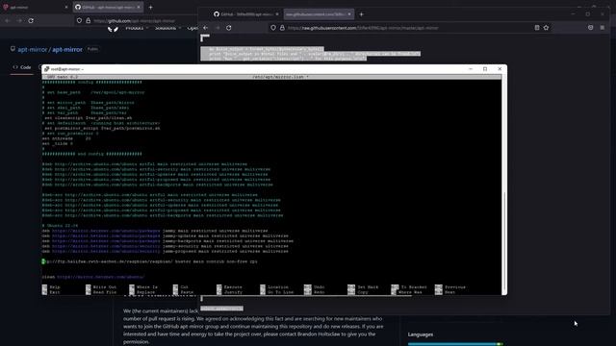Click the 'Where Is' shortcut label in nano
The height and width of the screenshot is (346, 616).
(x=147, y=287)
